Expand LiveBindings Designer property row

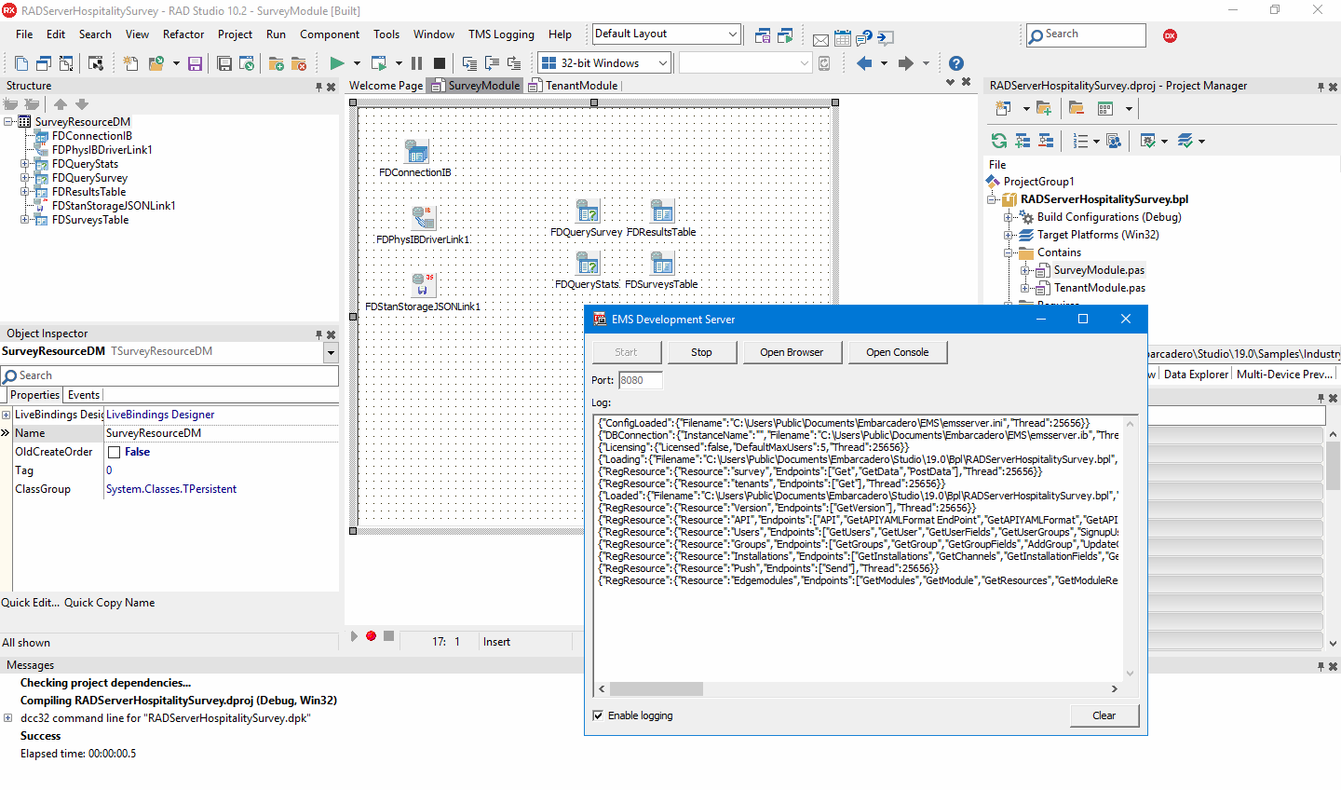click(7, 415)
